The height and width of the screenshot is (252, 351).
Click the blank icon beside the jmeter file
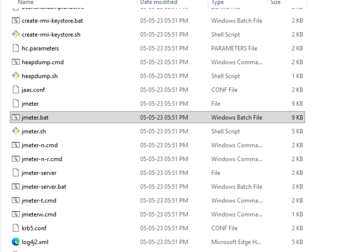point(16,103)
